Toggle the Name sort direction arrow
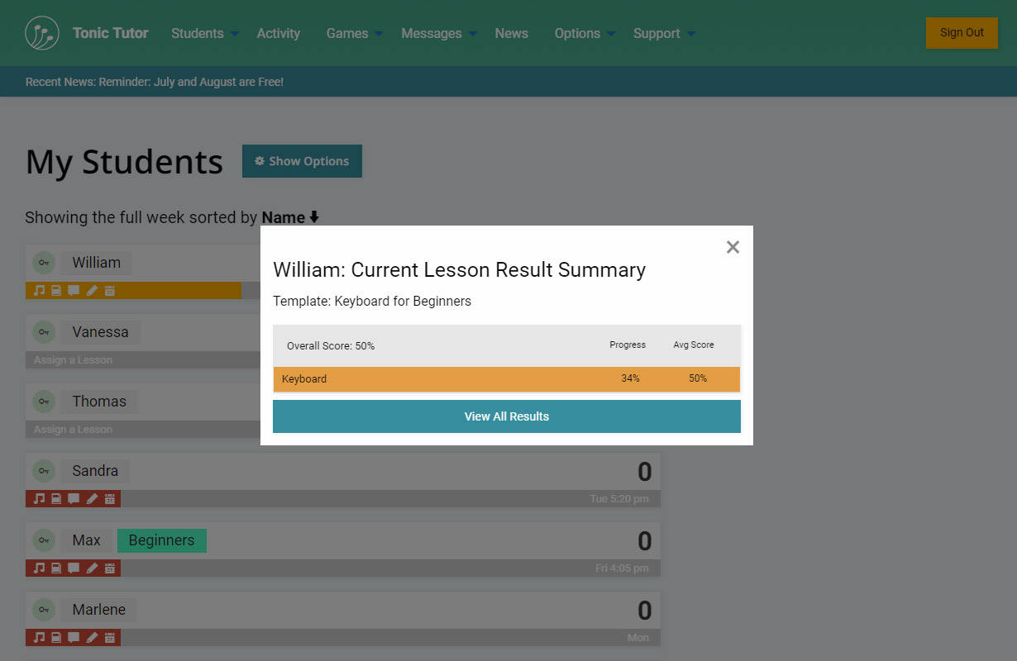The image size is (1017, 661). (x=314, y=218)
